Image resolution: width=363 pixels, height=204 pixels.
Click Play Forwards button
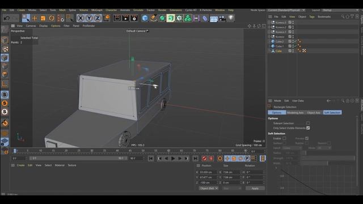point(172,159)
